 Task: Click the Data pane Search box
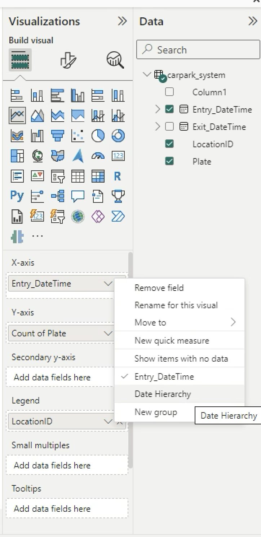click(198, 50)
